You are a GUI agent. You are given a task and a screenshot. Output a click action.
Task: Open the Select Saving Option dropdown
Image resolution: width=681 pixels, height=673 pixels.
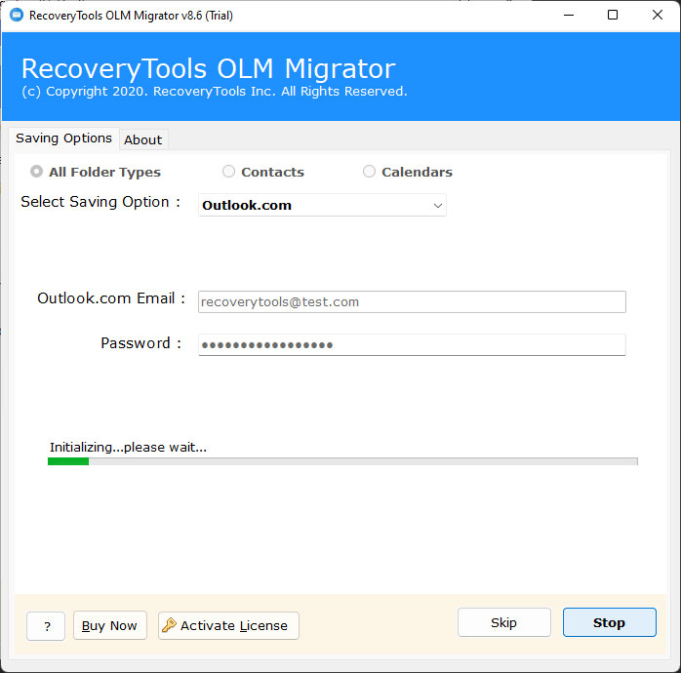(322, 205)
